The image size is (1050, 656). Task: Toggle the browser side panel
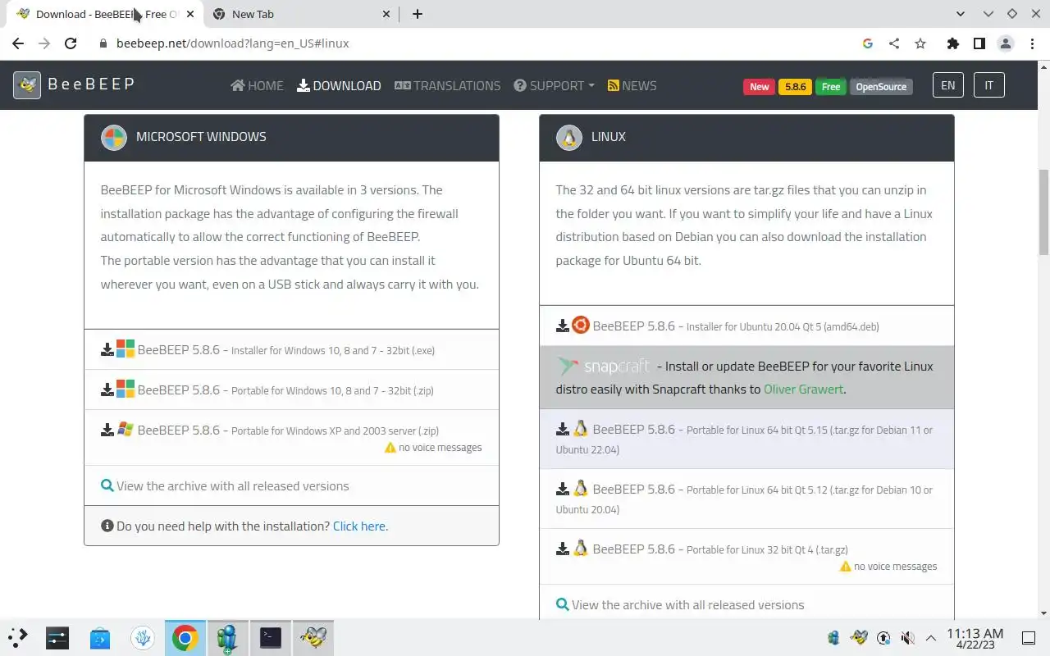pos(979,43)
